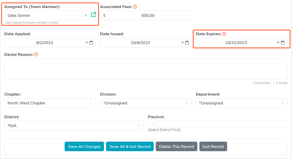Click inside the Denial Reason text area
Screen dimensions: 292x159
(146, 69)
